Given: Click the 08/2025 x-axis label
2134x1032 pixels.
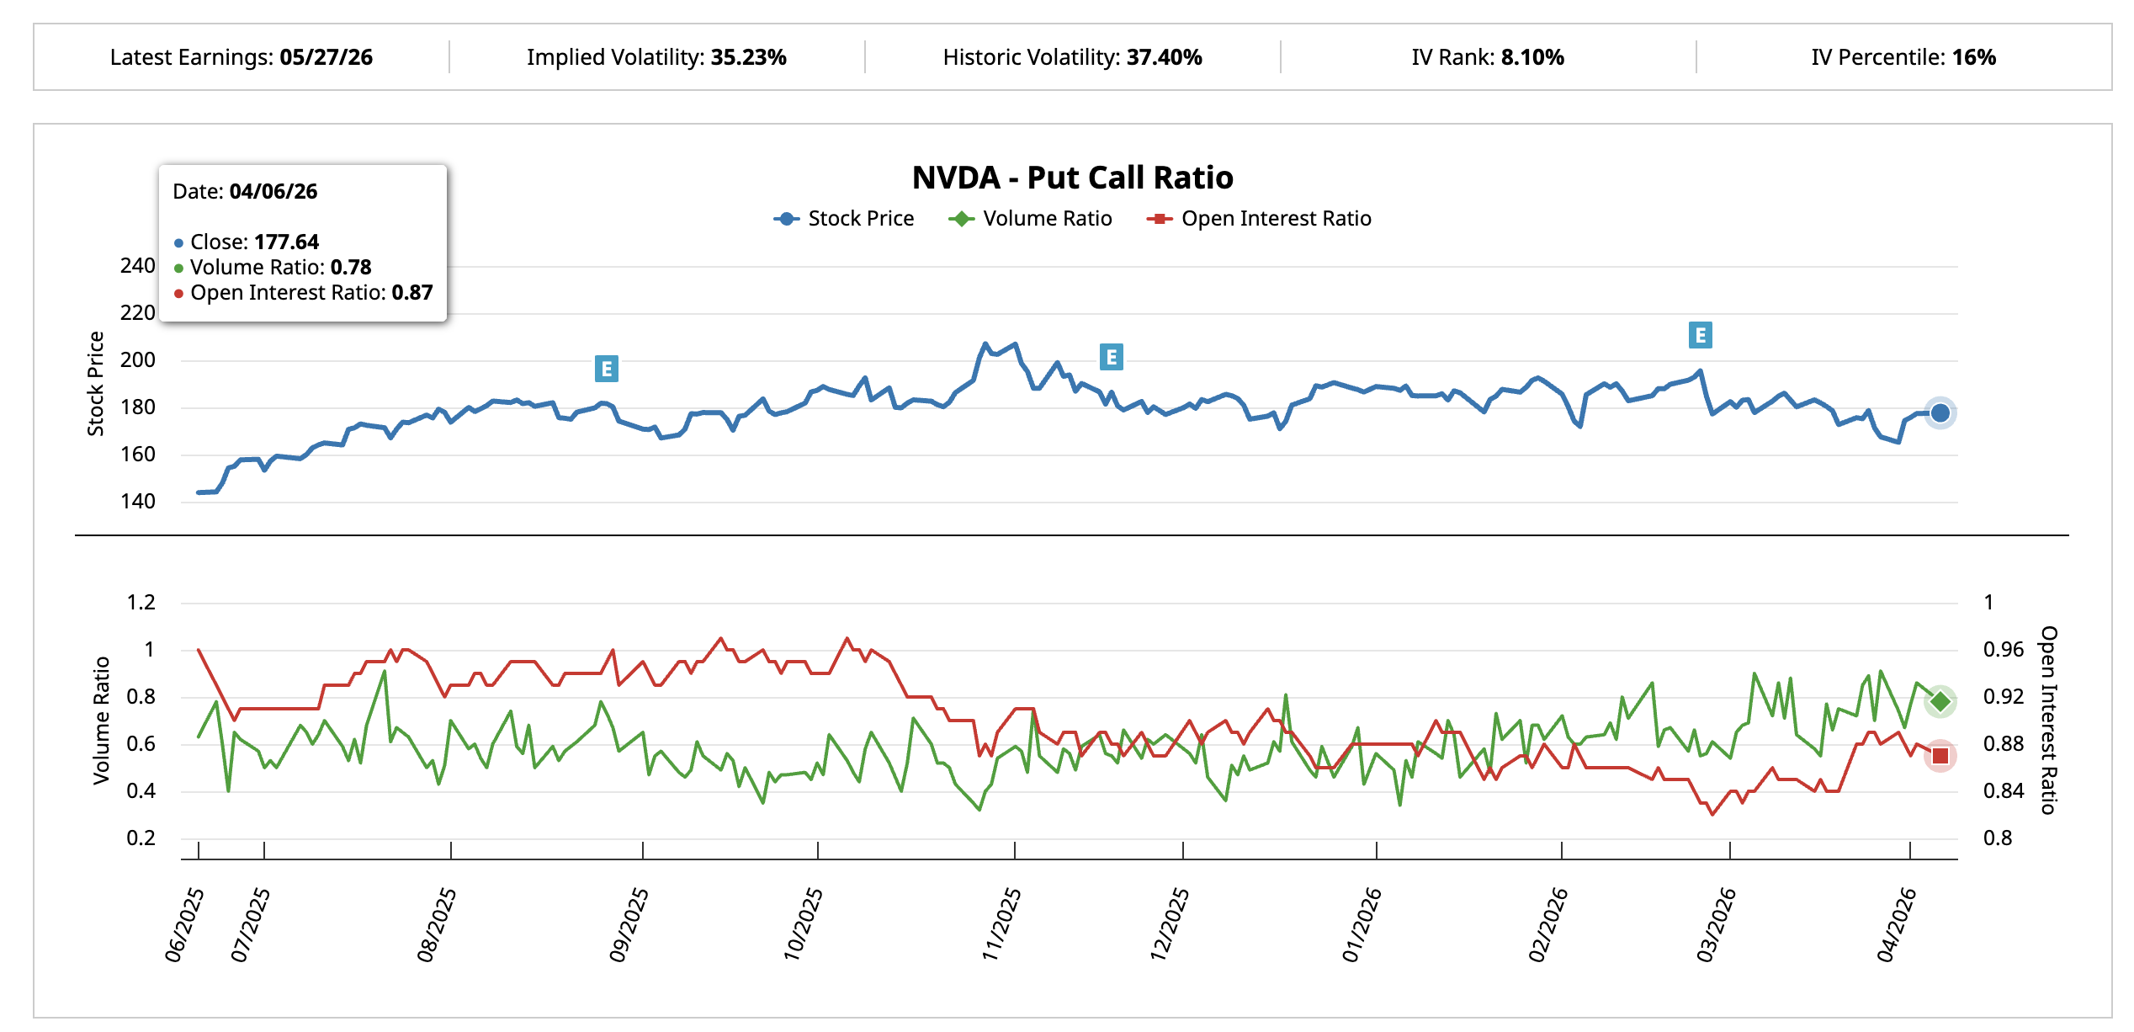Looking at the screenshot, I should (x=436, y=924).
